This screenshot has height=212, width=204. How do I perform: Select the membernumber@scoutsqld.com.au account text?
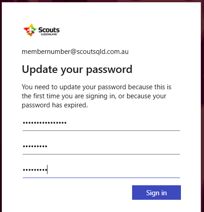[75, 52]
